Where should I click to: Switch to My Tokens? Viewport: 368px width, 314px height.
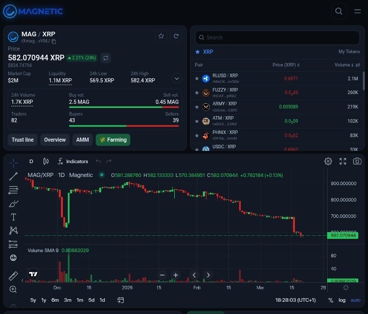coord(349,52)
